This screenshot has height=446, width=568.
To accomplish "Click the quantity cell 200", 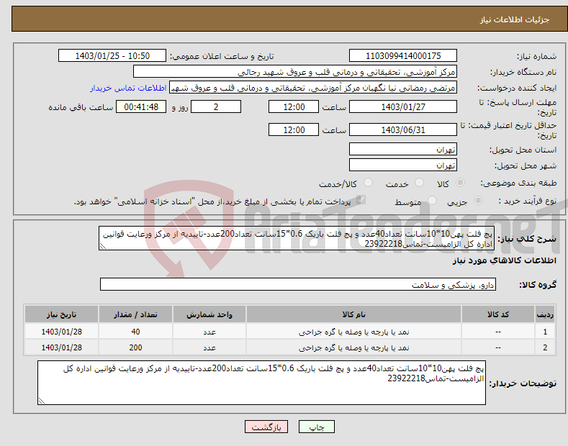I will pos(135,347).
